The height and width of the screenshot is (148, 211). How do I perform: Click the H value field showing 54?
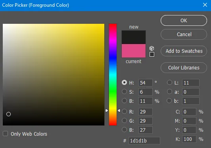pyautogui.click(x=146, y=83)
